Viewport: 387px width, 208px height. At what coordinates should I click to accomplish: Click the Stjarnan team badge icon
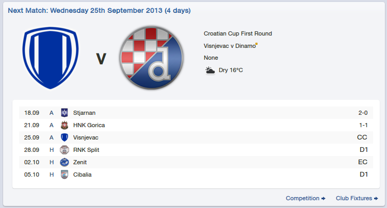pyautogui.click(x=64, y=113)
